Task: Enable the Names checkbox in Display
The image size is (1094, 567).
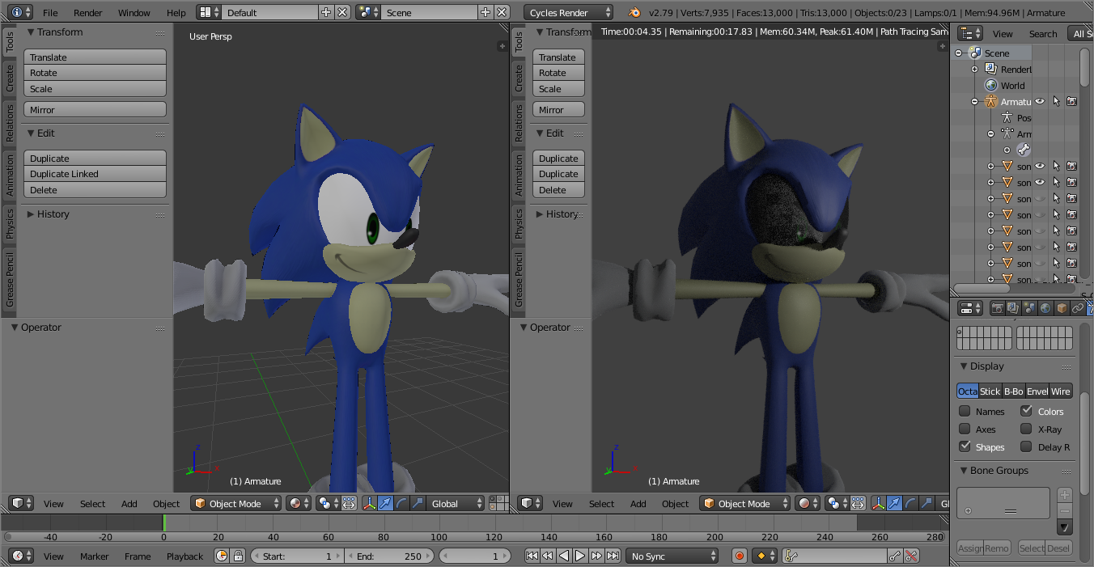Action: click(x=965, y=411)
